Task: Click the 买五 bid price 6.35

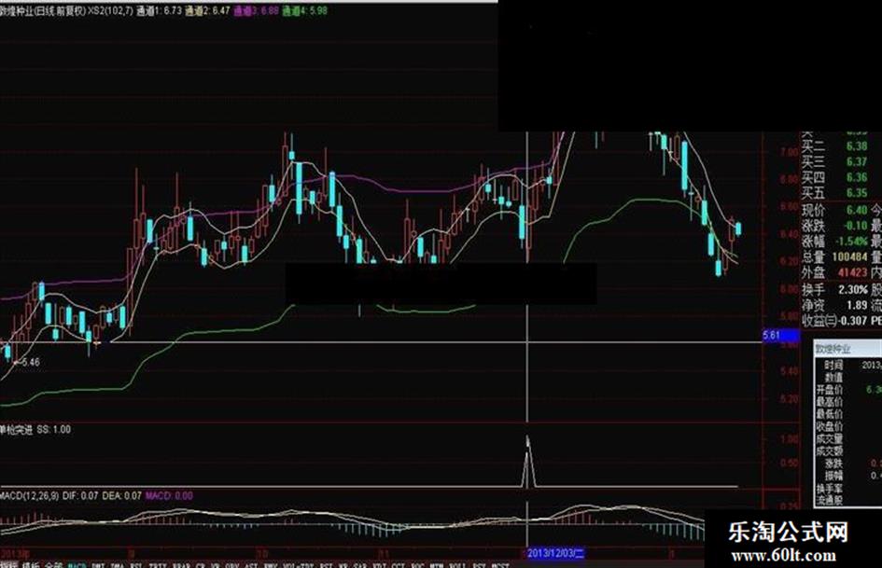Action: (857, 193)
